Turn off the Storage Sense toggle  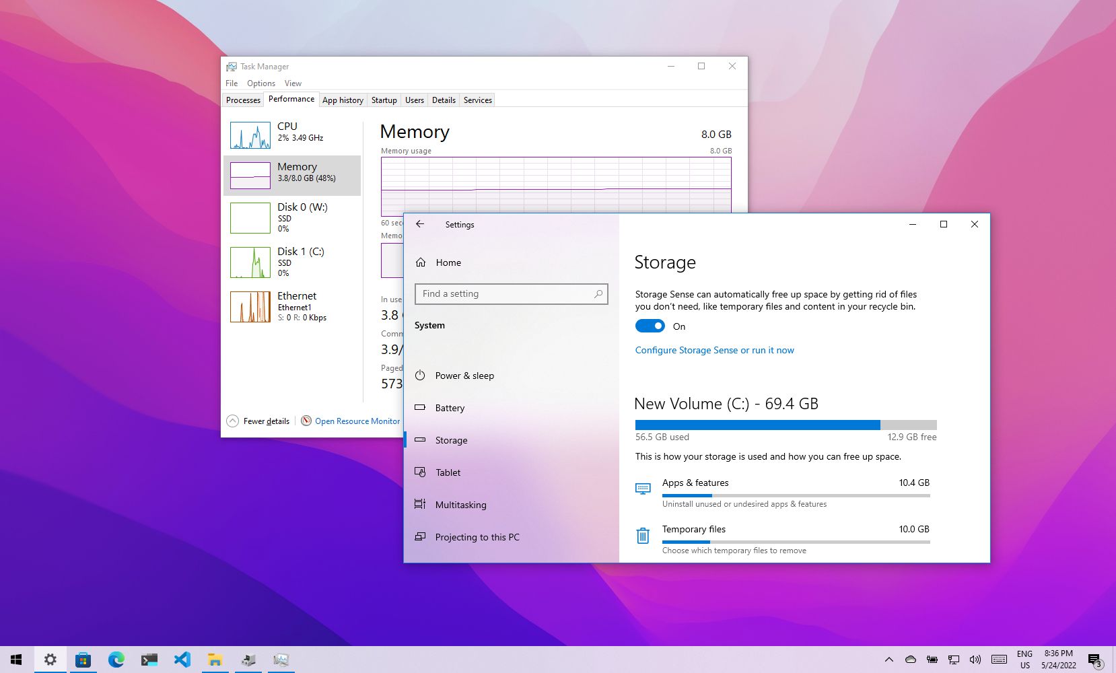[650, 326]
